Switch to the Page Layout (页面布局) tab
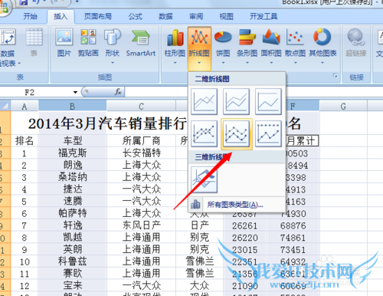The height and width of the screenshot is (296, 383). click(x=98, y=17)
